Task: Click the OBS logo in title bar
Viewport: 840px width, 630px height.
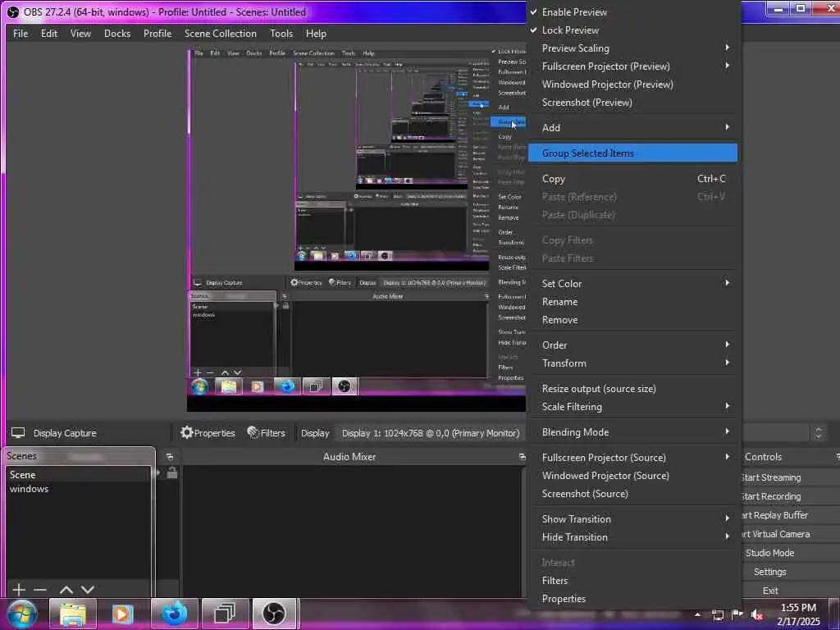Action: pos(13,11)
